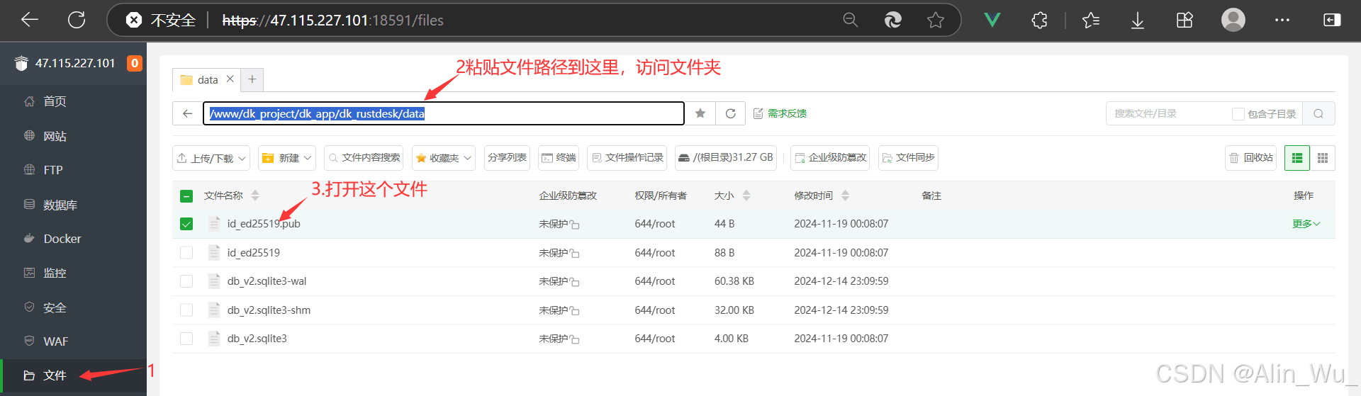Expand the upload/download (上传/下载) dropdown

point(211,158)
